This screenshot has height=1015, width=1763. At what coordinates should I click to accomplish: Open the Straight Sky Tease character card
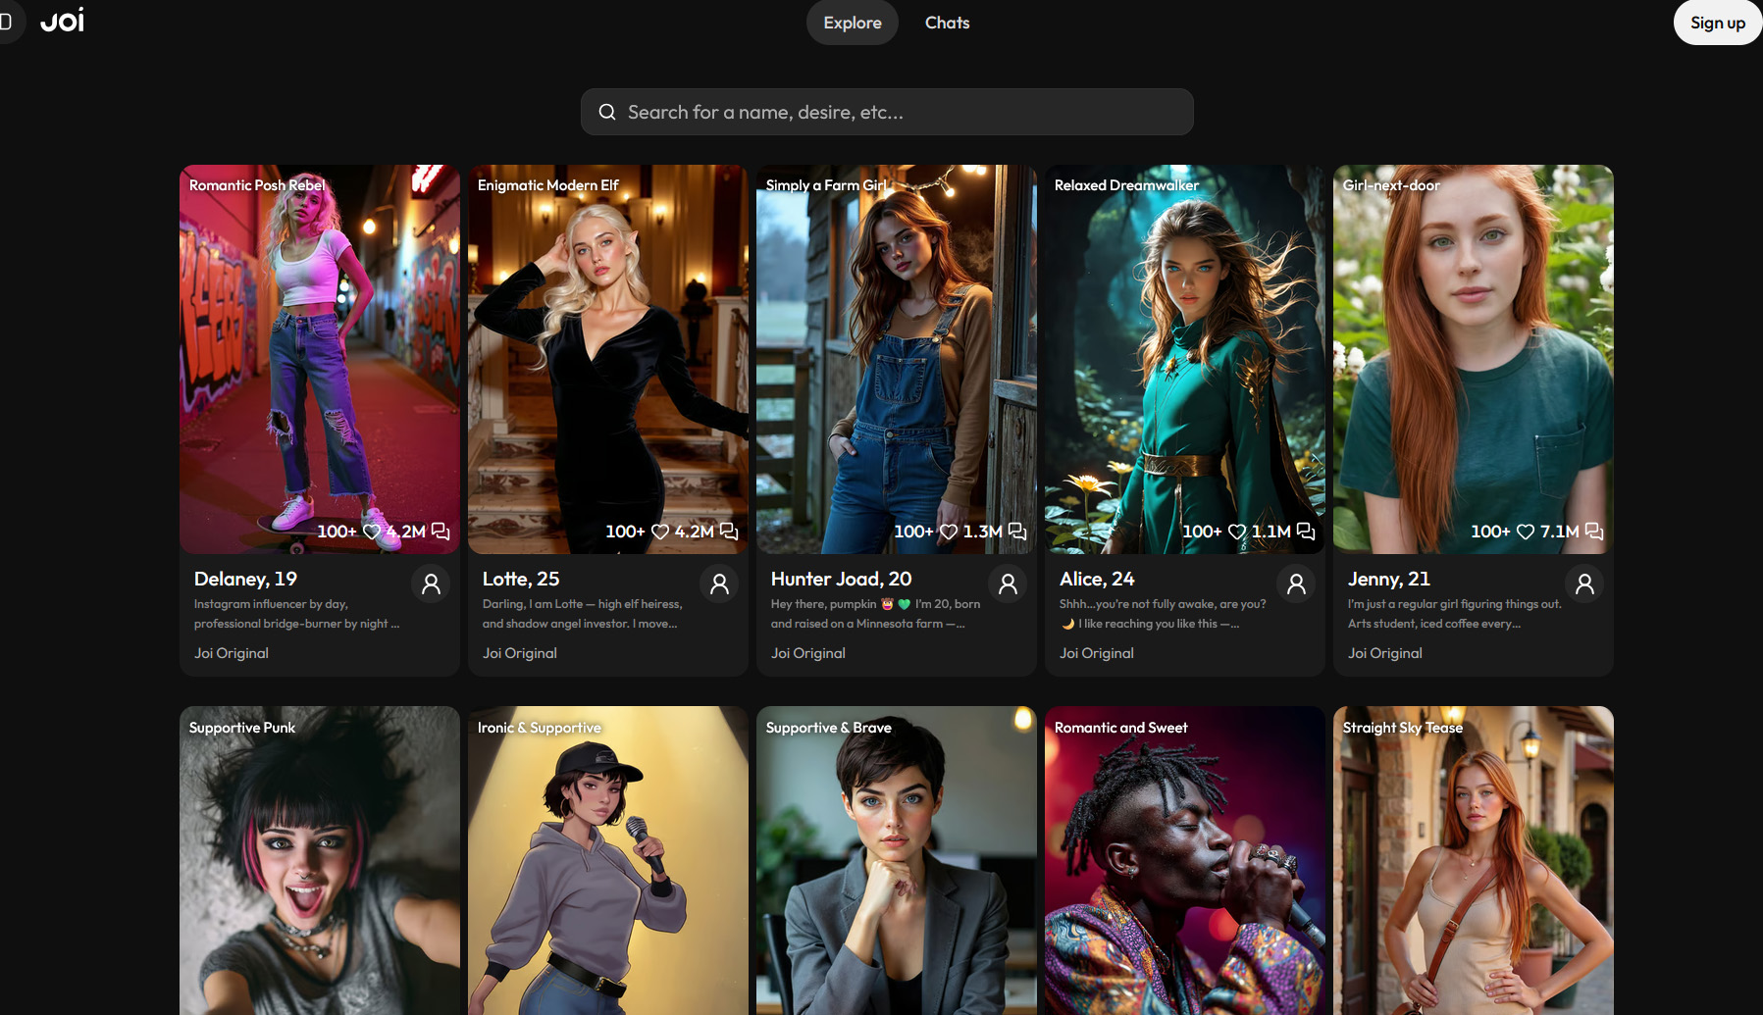point(1474,860)
